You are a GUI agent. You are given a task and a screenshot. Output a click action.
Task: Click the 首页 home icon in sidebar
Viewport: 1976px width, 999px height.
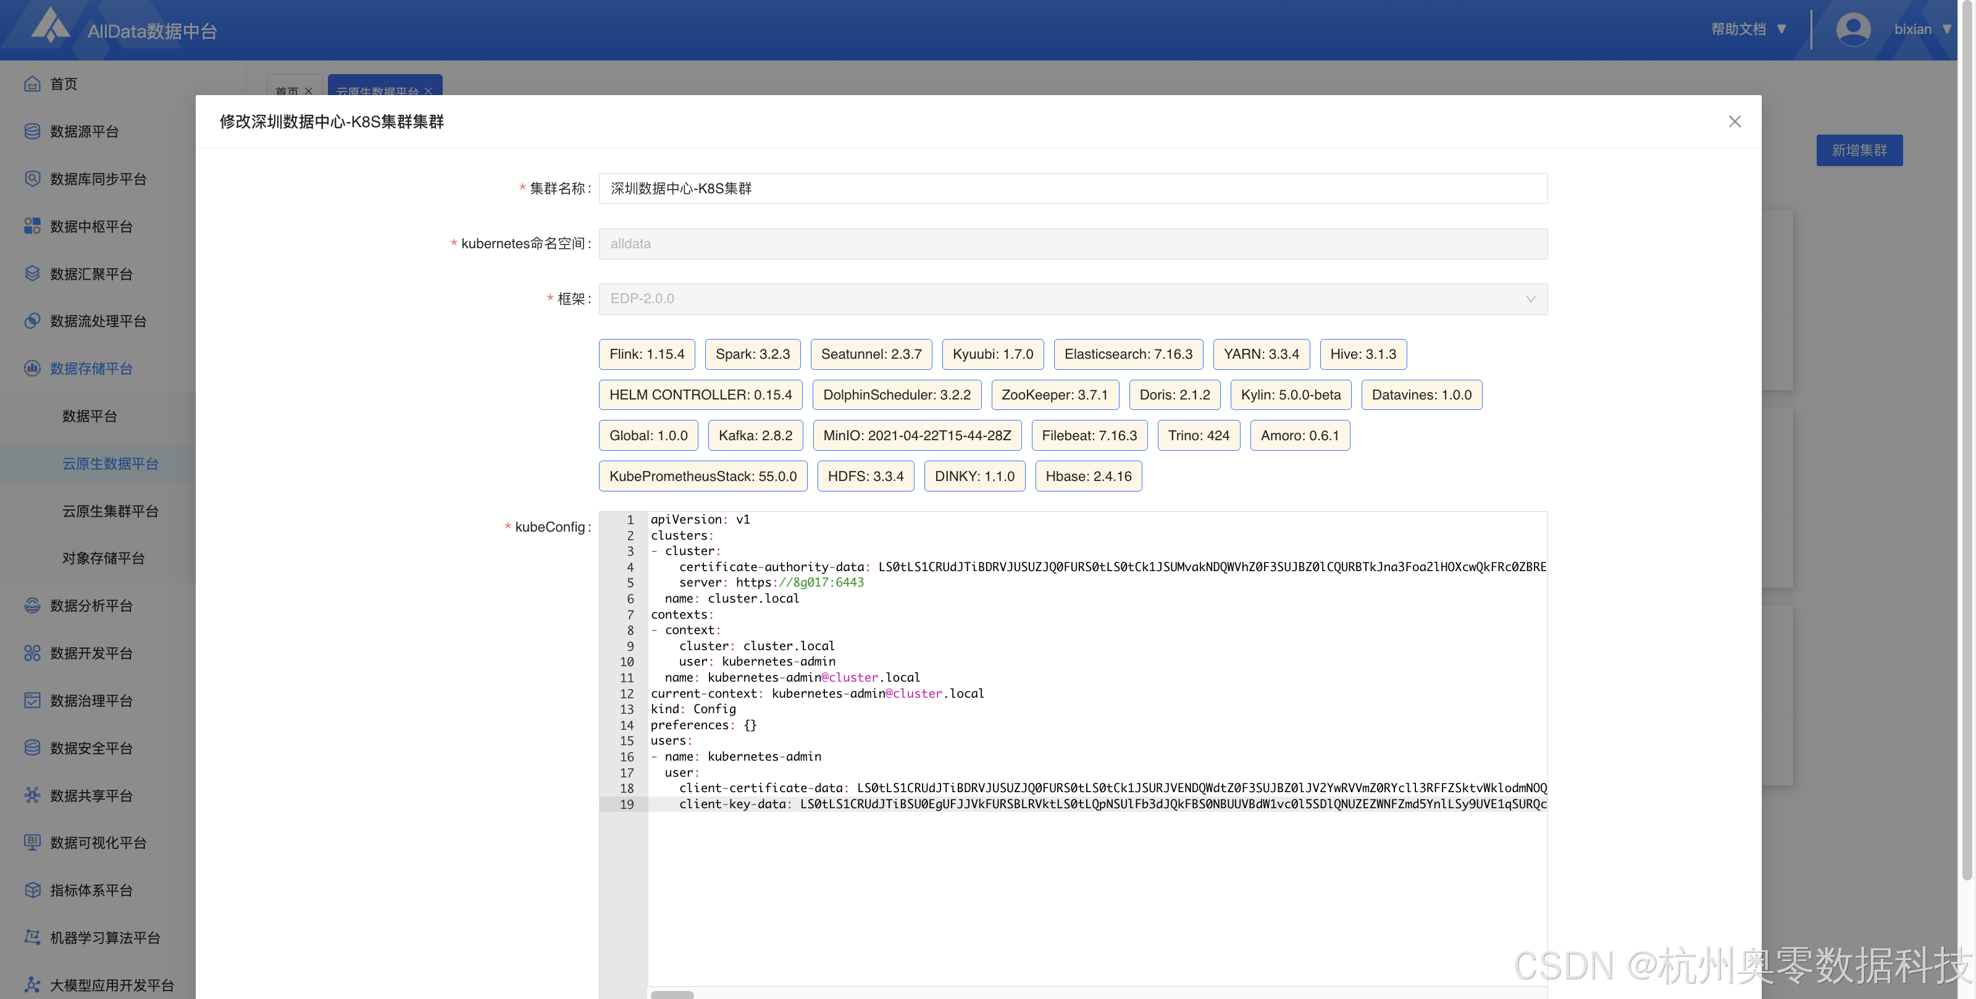[32, 83]
